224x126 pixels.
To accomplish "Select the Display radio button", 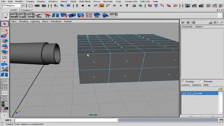I will (x=183, y=82).
